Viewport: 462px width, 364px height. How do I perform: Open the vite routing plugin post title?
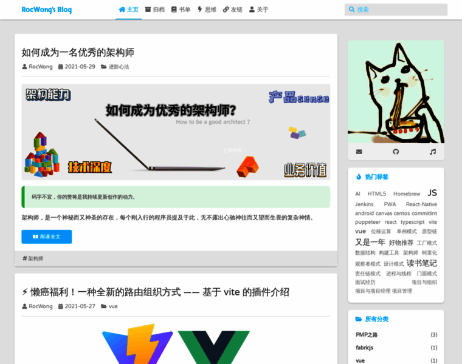tap(155, 292)
